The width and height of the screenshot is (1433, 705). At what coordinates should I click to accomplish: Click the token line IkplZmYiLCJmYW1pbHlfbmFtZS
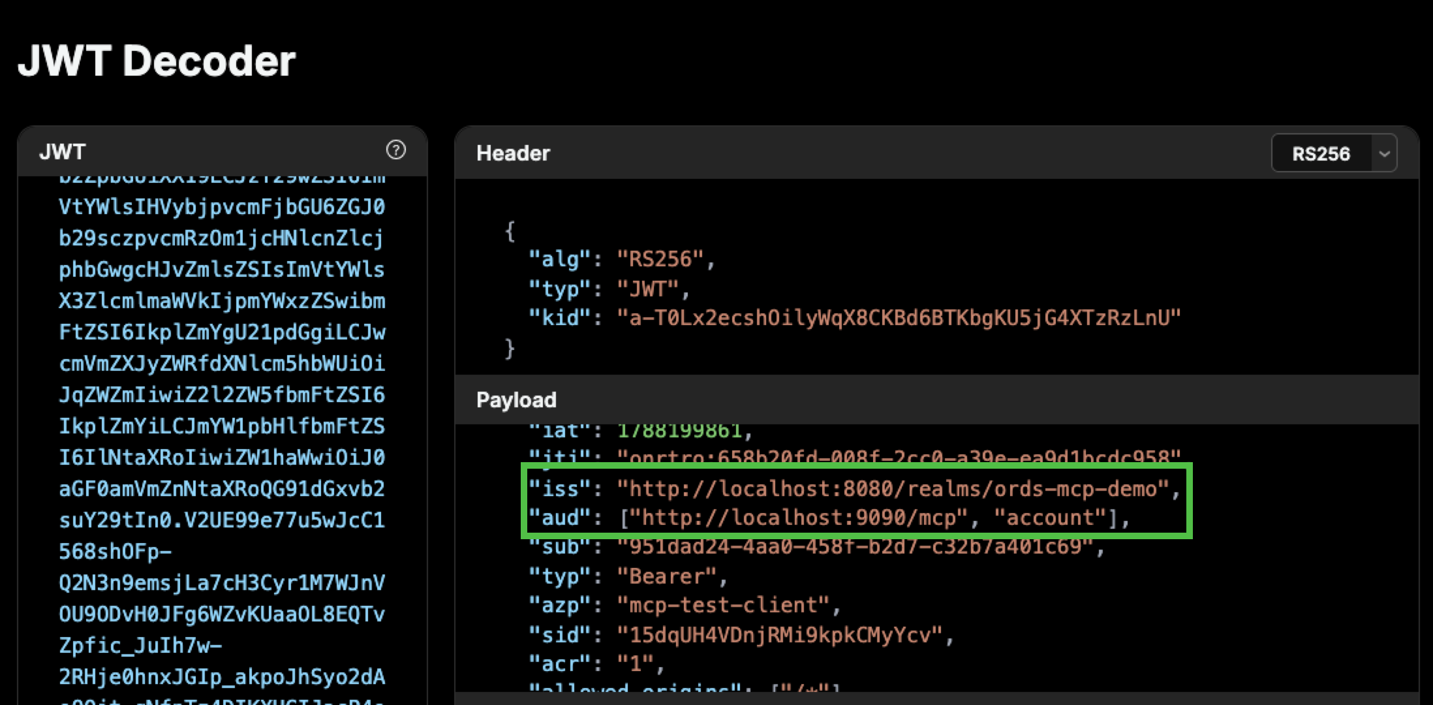222,426
